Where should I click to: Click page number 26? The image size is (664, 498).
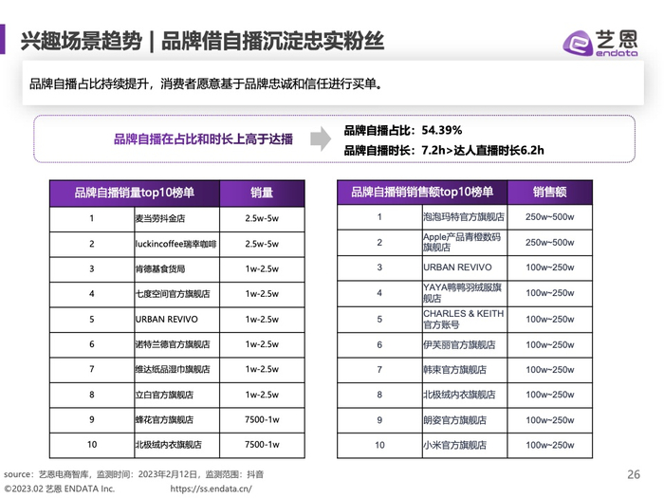tap(634, 474)
